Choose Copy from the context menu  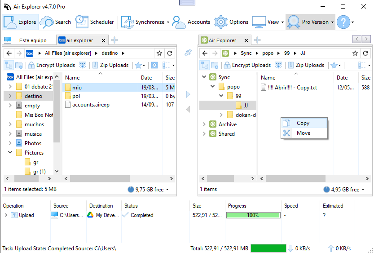click(x=304, y=123)
